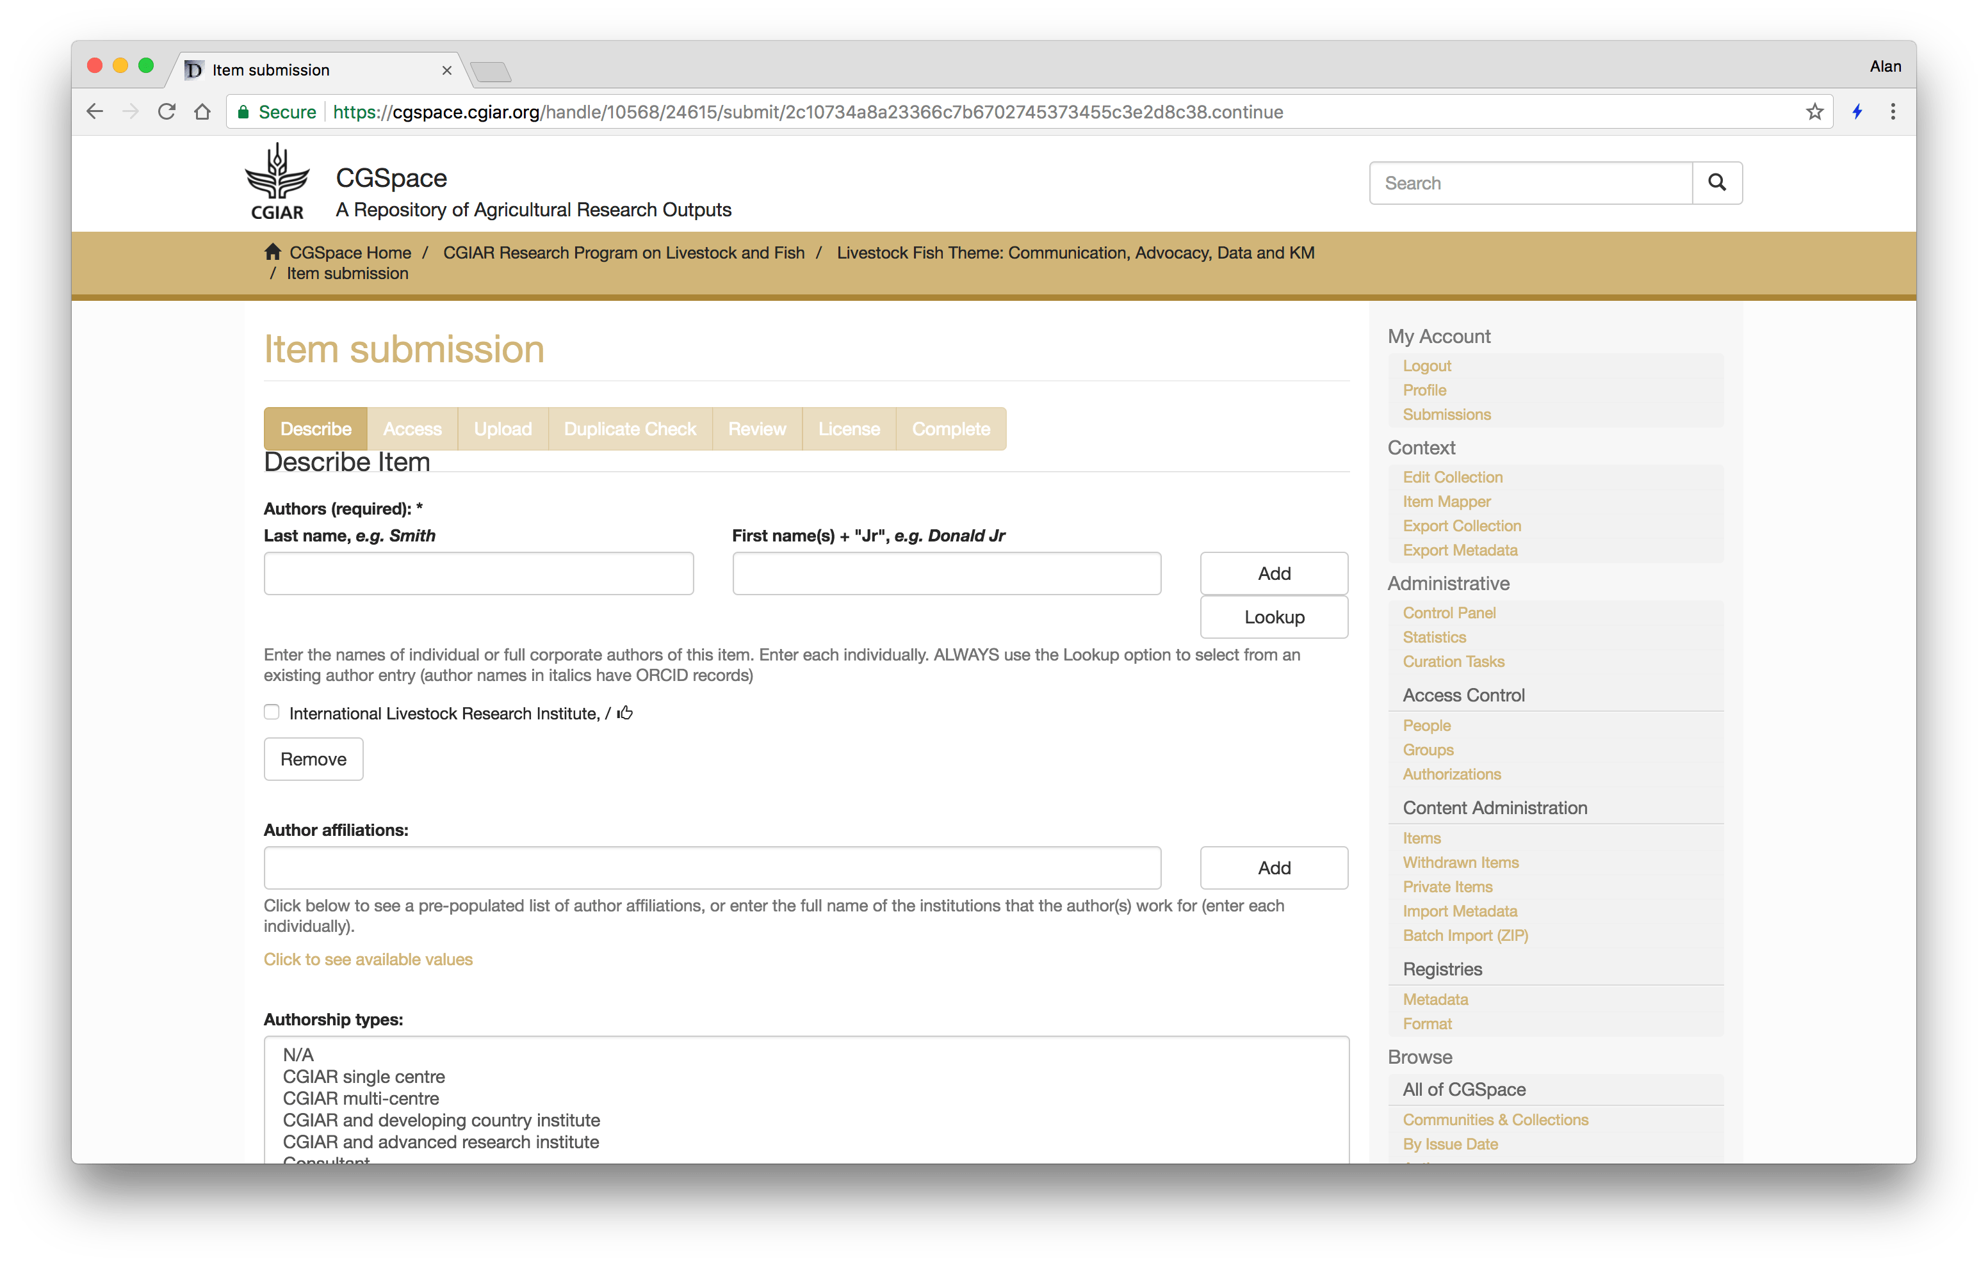The width and height of the screenshot is (1988, 1266).
Task: Browse By Issue Date link
Action: coord(1450,1144)
